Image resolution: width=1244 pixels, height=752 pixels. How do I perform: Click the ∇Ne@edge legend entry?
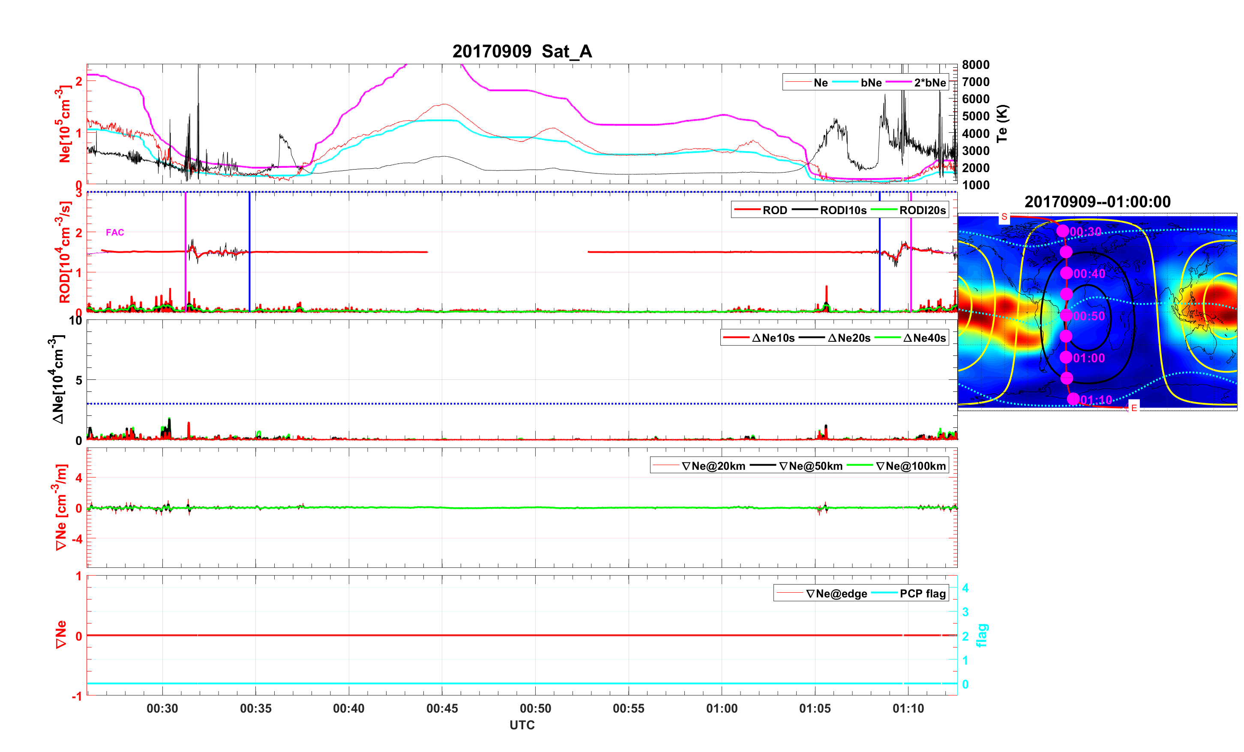[x=836, y=594]
